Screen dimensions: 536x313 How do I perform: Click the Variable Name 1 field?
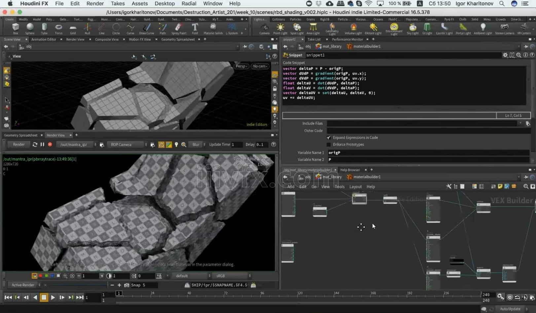[428, 153]
